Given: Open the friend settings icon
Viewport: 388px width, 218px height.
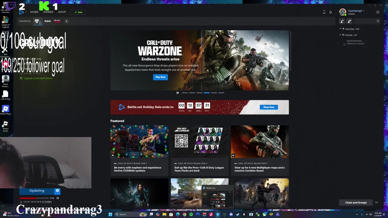Looking at the screenshot, I should point(349,21).
